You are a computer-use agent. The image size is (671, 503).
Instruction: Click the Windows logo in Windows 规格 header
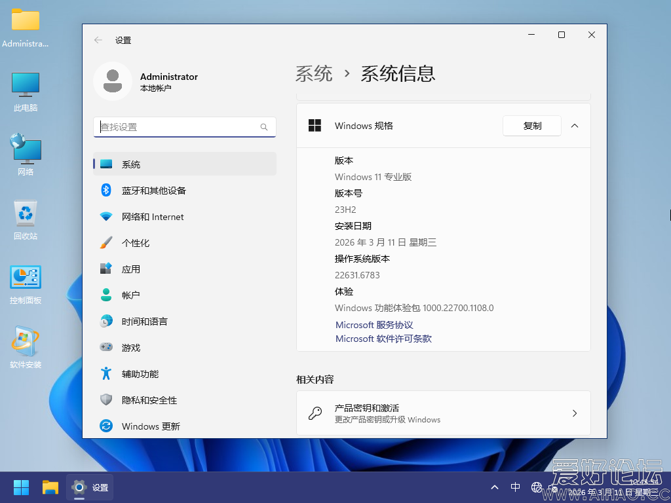[x=315, y=125]
